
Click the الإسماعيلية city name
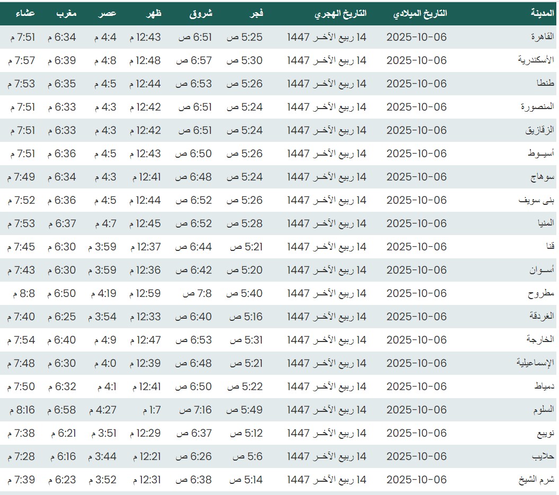pos(536,363)
